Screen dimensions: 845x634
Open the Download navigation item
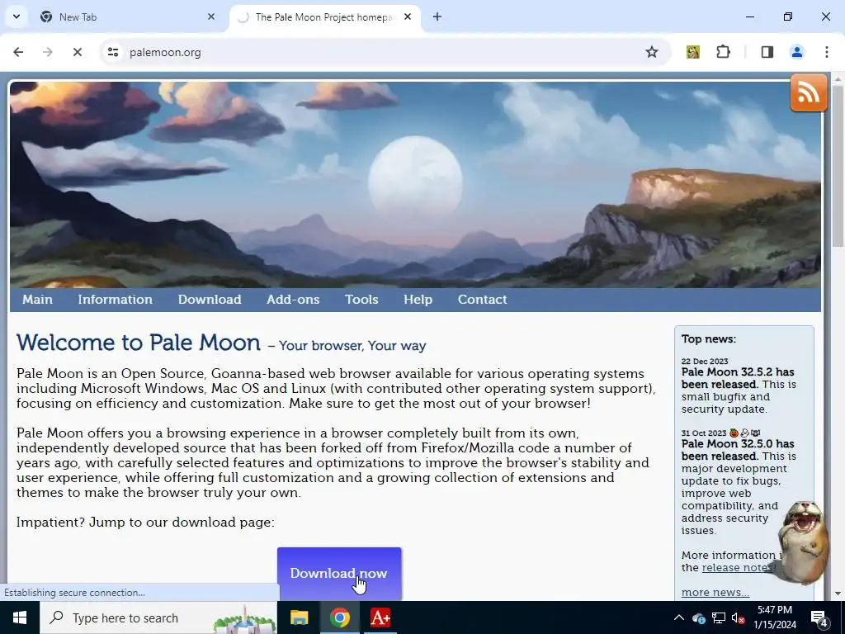210,299
